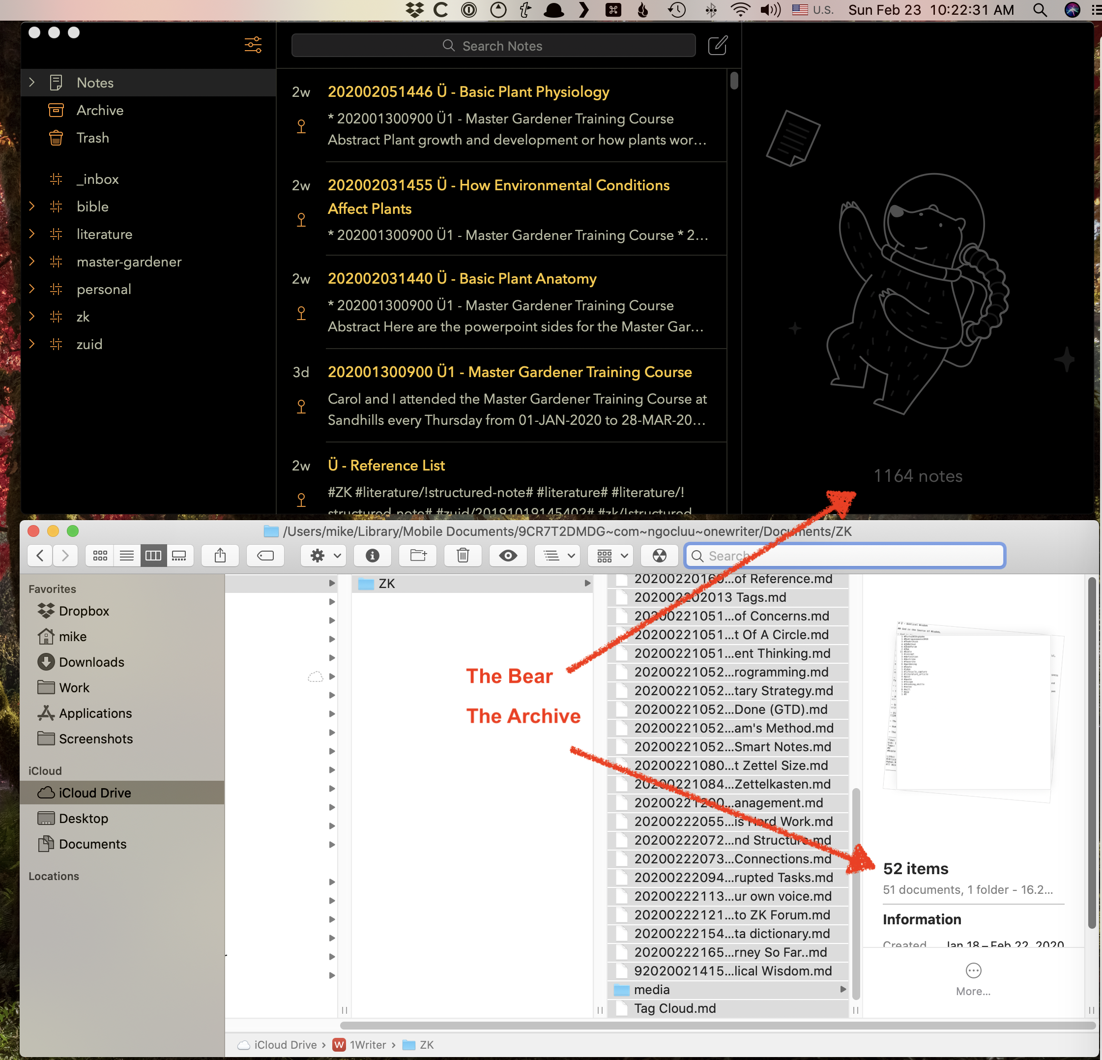Select Applications in Finder sidebar
The image size is (1102, 1060).
point(122,713)
